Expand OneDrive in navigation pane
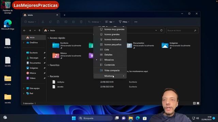 click(24, 43)
